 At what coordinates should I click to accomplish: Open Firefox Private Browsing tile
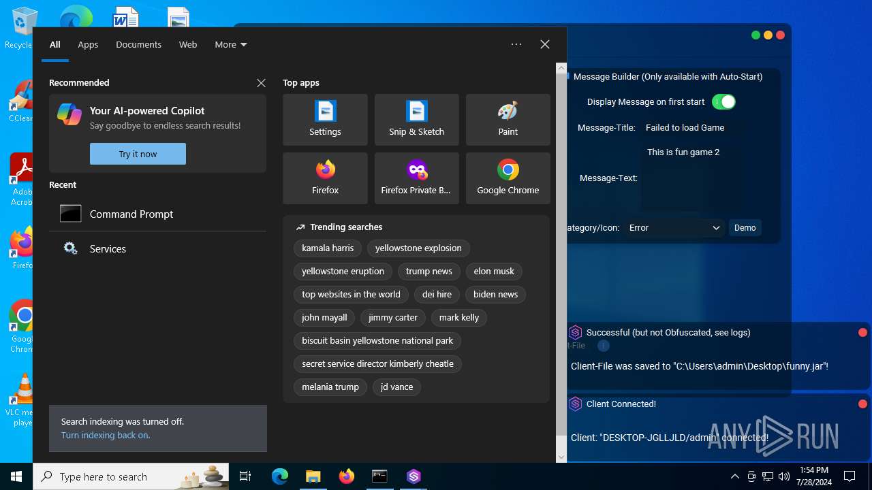coord(416,178)
